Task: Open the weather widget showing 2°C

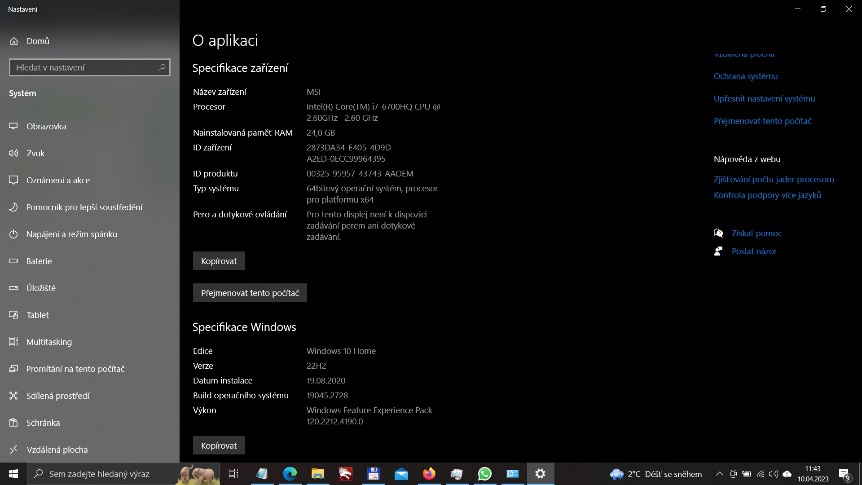Action: pos(656,474)
